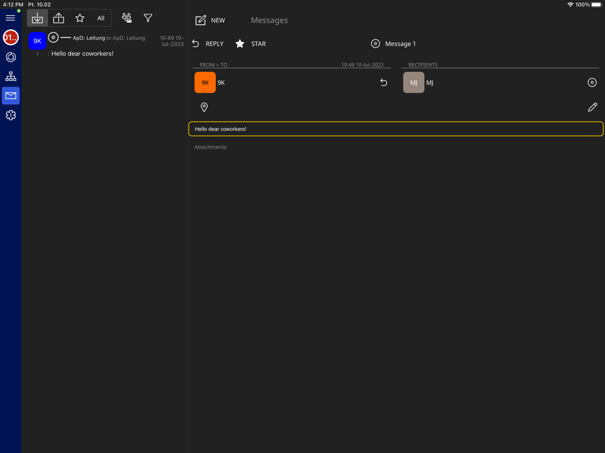The image size is (605, 453).
Task: Show inbox received messages
Action: point(38,18)
